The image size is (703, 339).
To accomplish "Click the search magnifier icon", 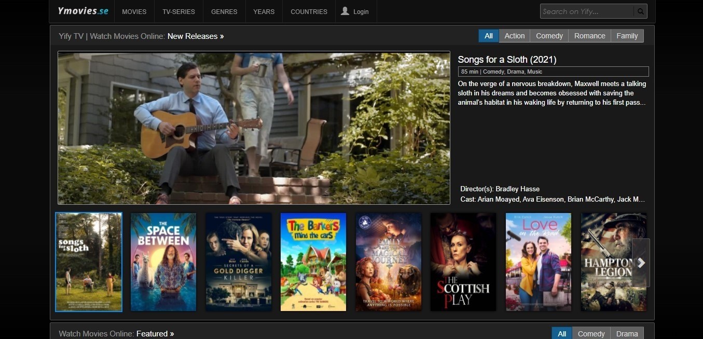I will pos(641,11).
